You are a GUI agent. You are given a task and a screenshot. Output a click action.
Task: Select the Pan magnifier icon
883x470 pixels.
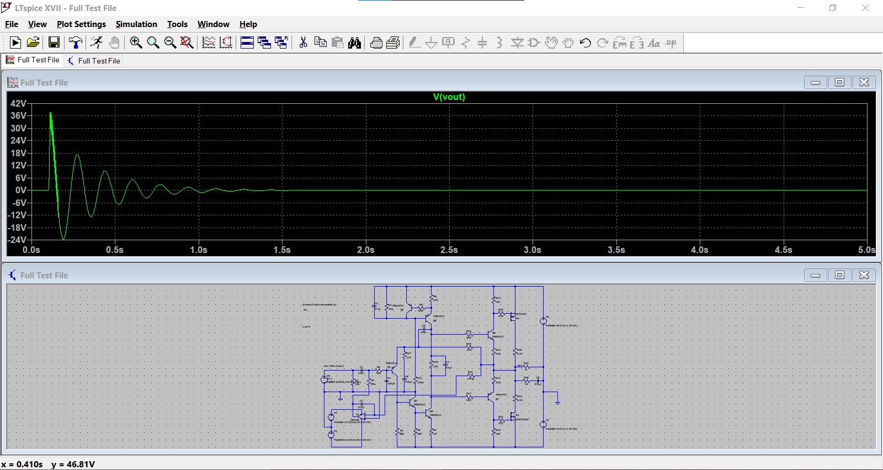153,43
